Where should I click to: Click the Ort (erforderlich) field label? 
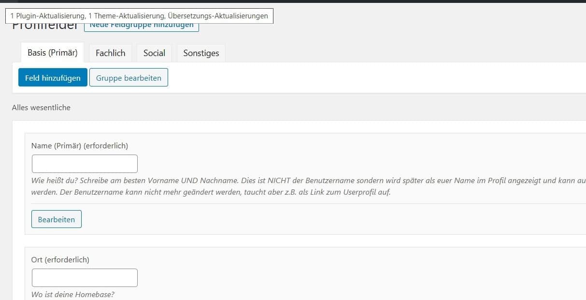click(60, 259)
